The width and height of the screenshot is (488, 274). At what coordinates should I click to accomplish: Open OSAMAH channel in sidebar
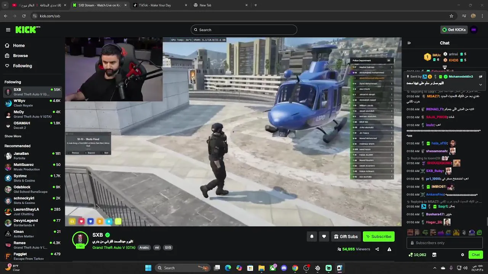point(32,125)
